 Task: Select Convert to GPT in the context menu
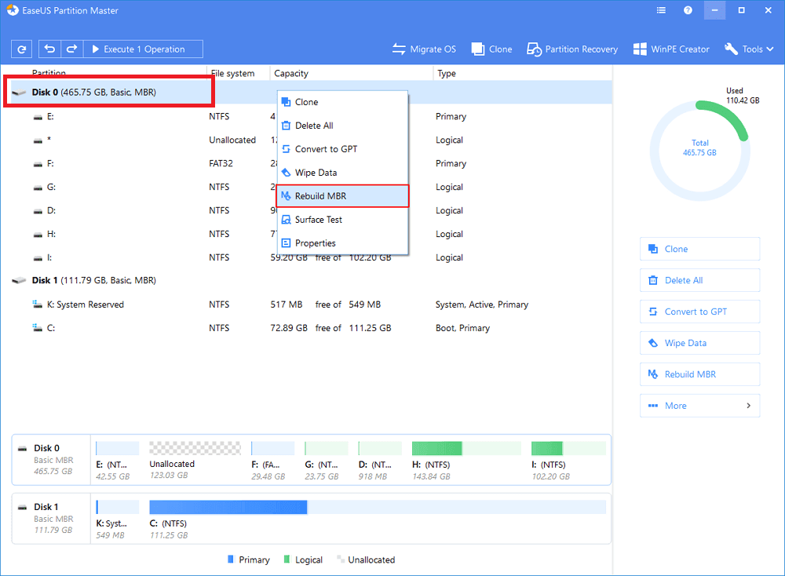pos(342,149)
